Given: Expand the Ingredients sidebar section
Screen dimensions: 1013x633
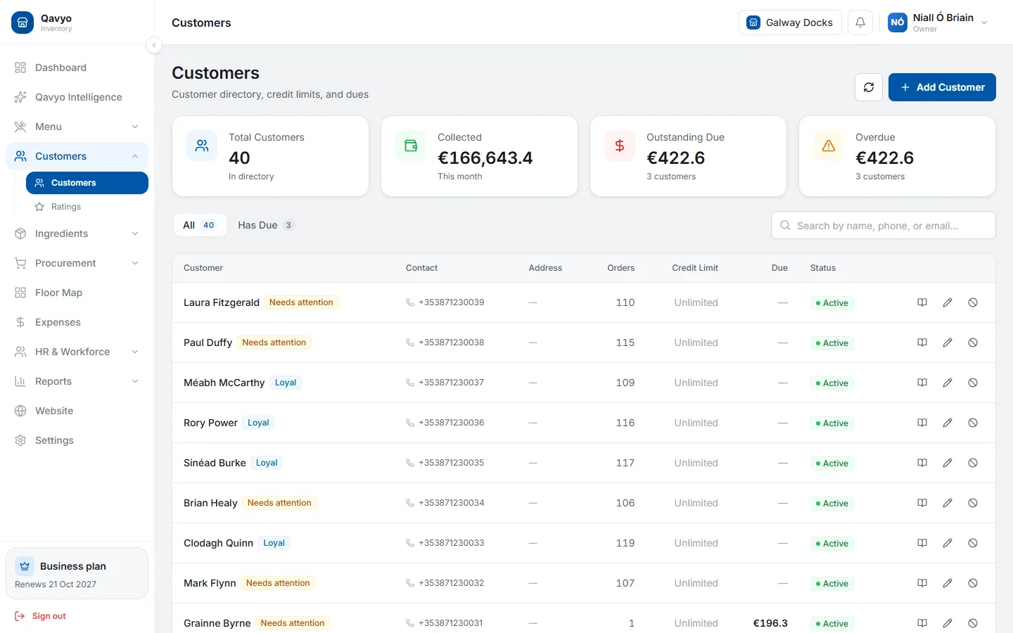Looking at the screenshot, I should [77, 234].
